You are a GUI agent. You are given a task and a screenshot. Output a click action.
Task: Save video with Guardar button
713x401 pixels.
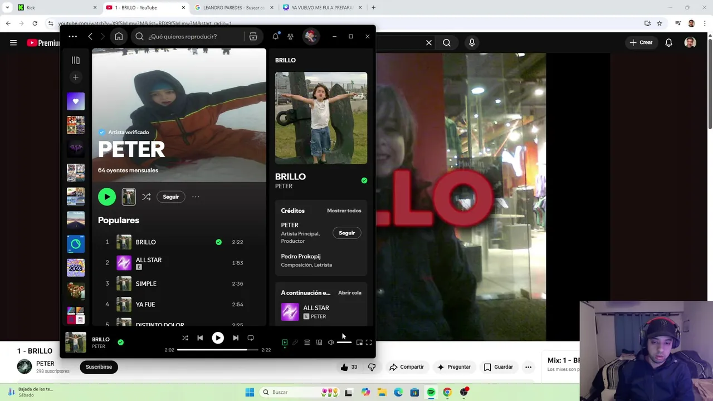point(499,367)
